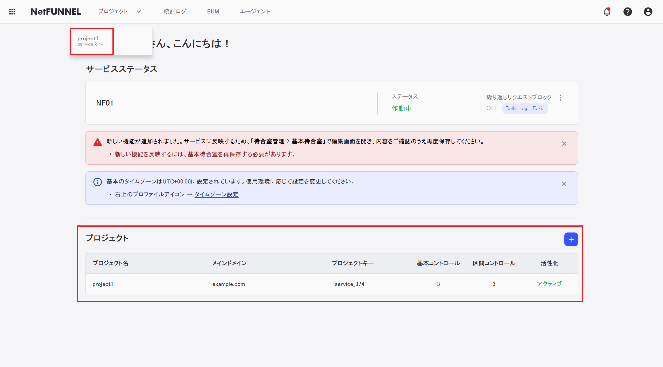Follow the タイムゾーン設定 link

(x=217, y=194)
